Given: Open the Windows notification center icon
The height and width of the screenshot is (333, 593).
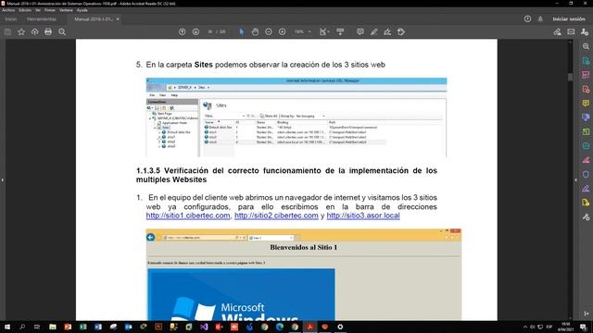Looking at the screenshot, I should pyautogui.click(x=583, y=327).
